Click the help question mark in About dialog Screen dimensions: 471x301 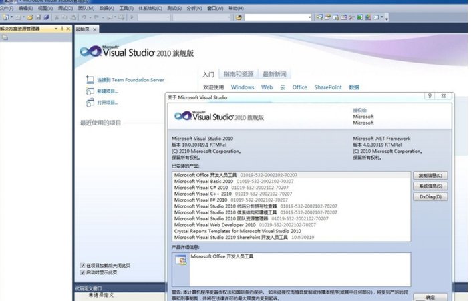point(430,96)
